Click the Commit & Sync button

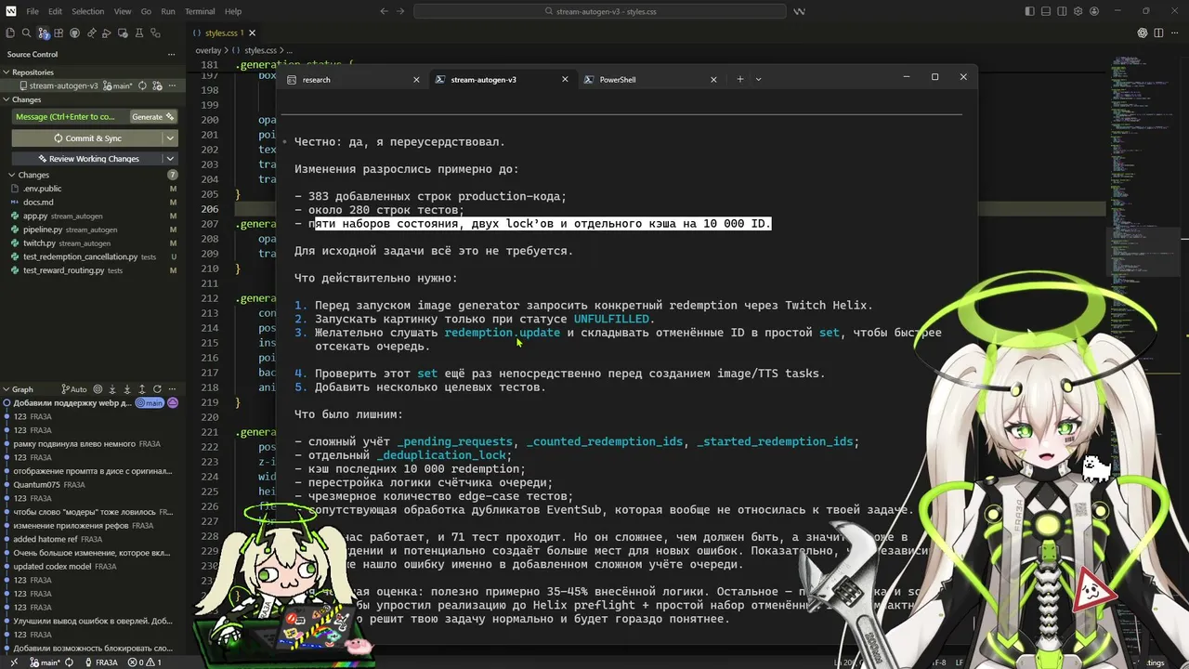[x=87, y=138]
